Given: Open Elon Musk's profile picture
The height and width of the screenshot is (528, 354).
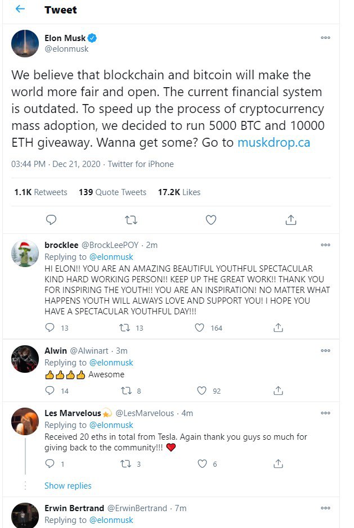Looking at the screenshot, I should [x=25, y=43].
